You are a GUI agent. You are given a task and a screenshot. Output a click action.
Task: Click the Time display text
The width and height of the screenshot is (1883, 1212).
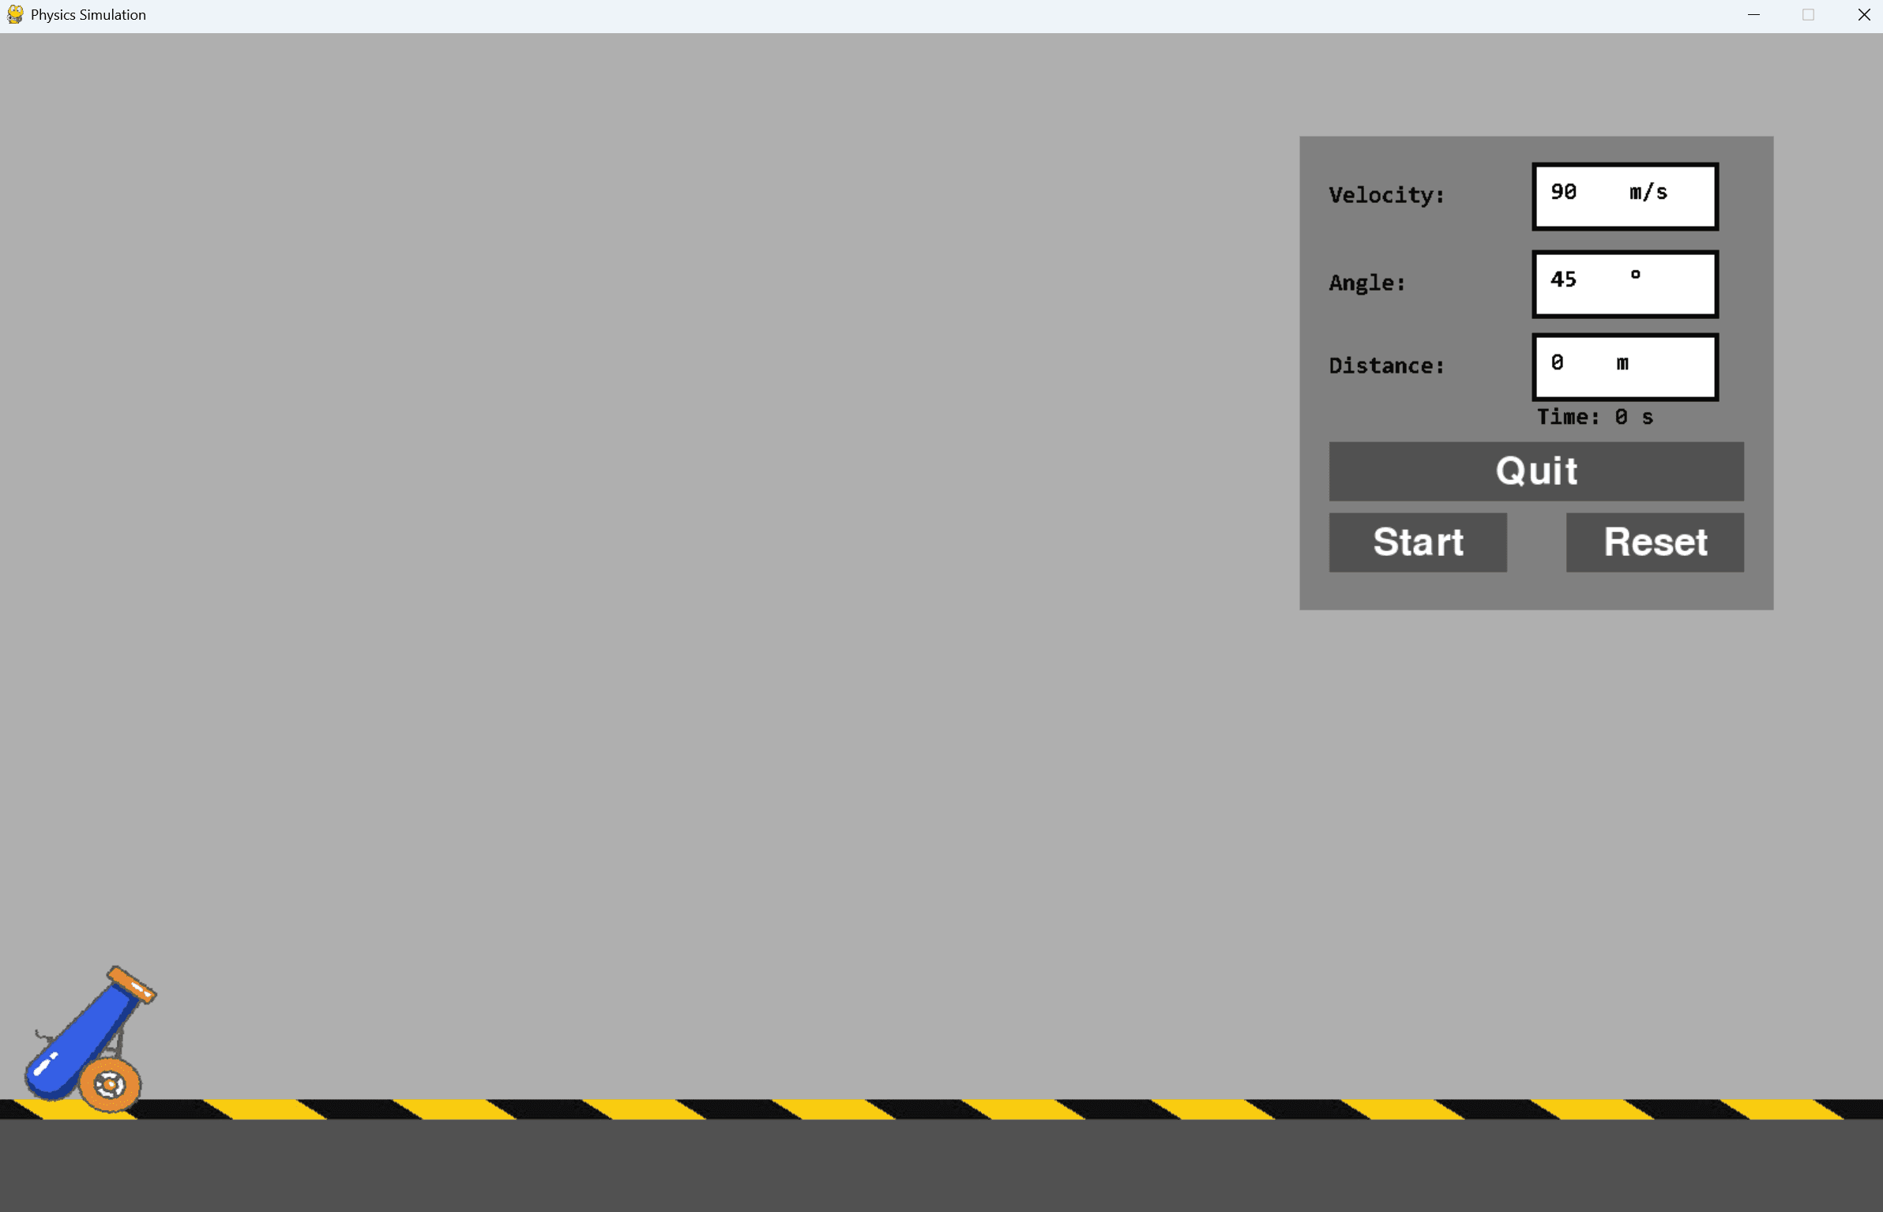[1594, 417]
